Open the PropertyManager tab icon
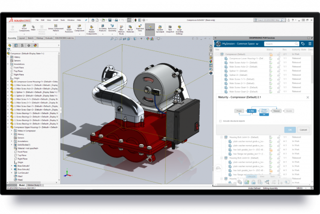 [x=16, y=45]
